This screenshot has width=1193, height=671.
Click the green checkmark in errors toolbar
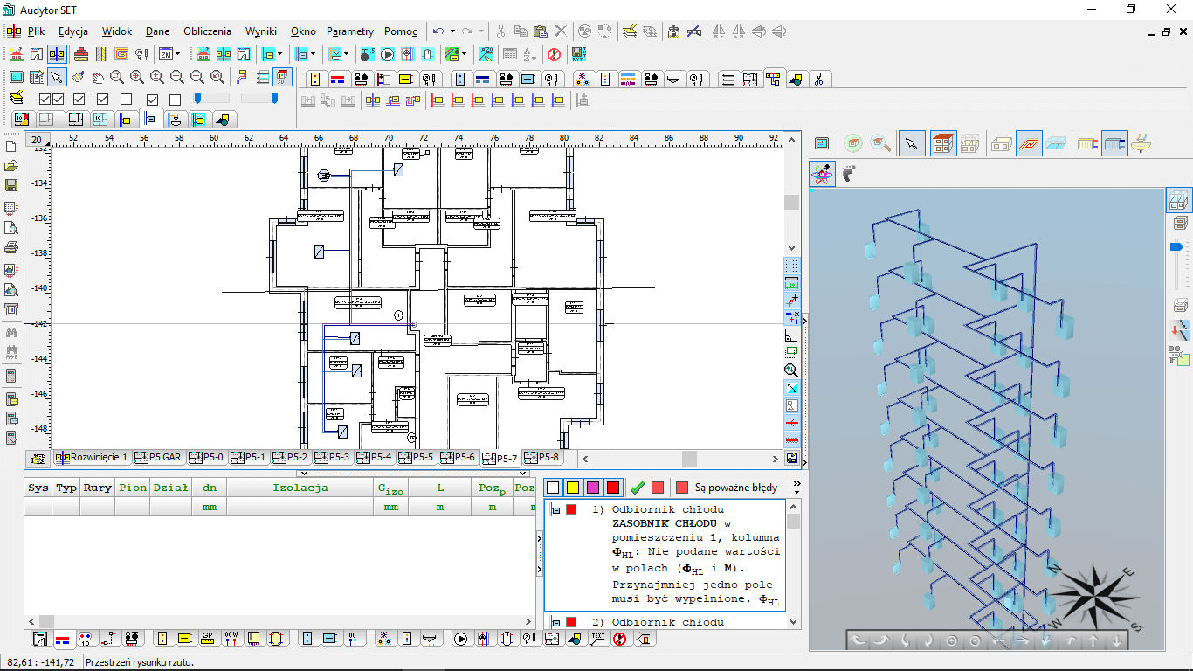637,488
